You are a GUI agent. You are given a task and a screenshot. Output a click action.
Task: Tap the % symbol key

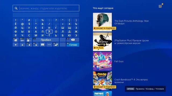(42, 20)
